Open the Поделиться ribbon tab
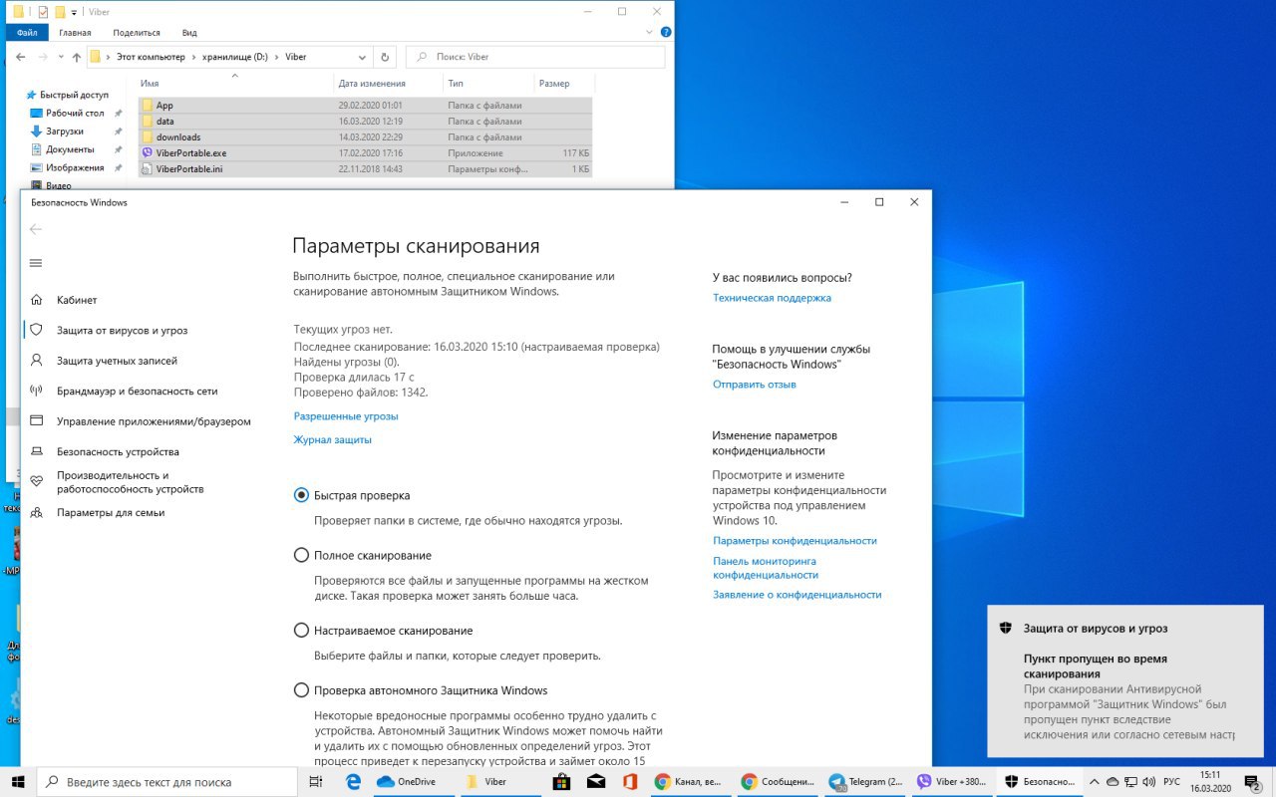This screenshot has width=1276, height=797. [x=137, y=32]
